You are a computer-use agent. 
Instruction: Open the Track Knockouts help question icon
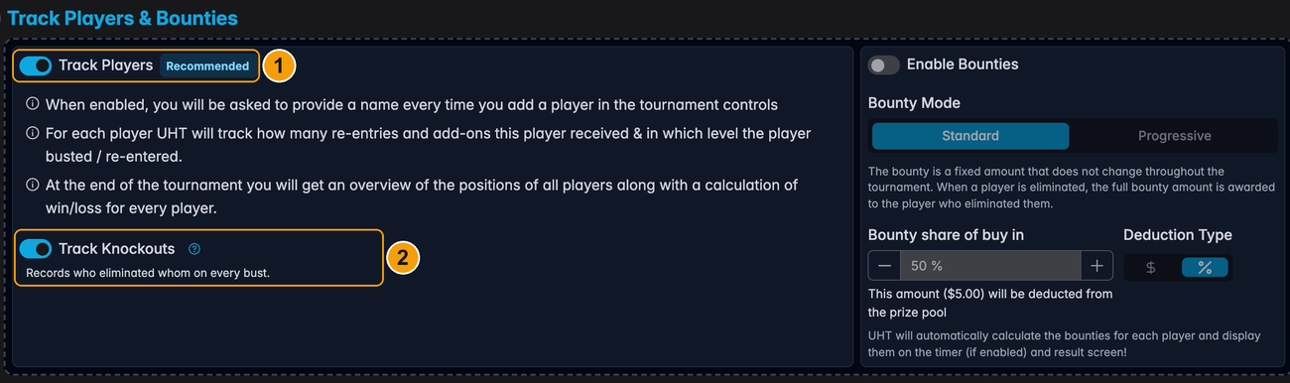tap(194, 249)
